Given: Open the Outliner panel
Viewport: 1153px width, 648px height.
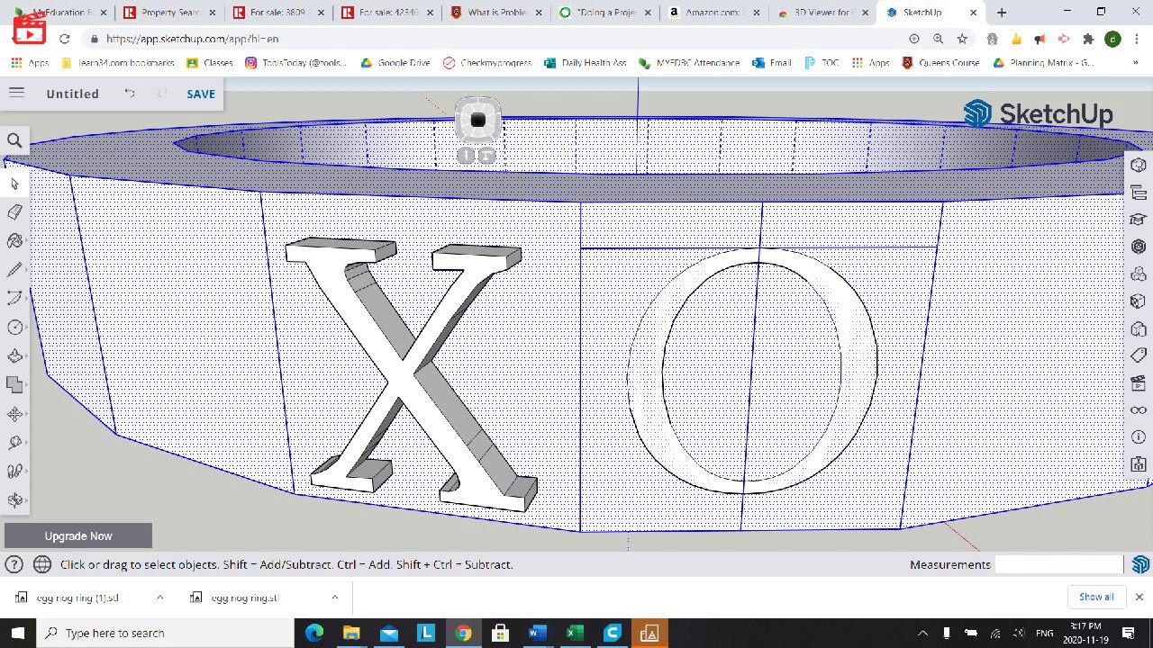Looking at the screenshot, I should pos(1139,193).
